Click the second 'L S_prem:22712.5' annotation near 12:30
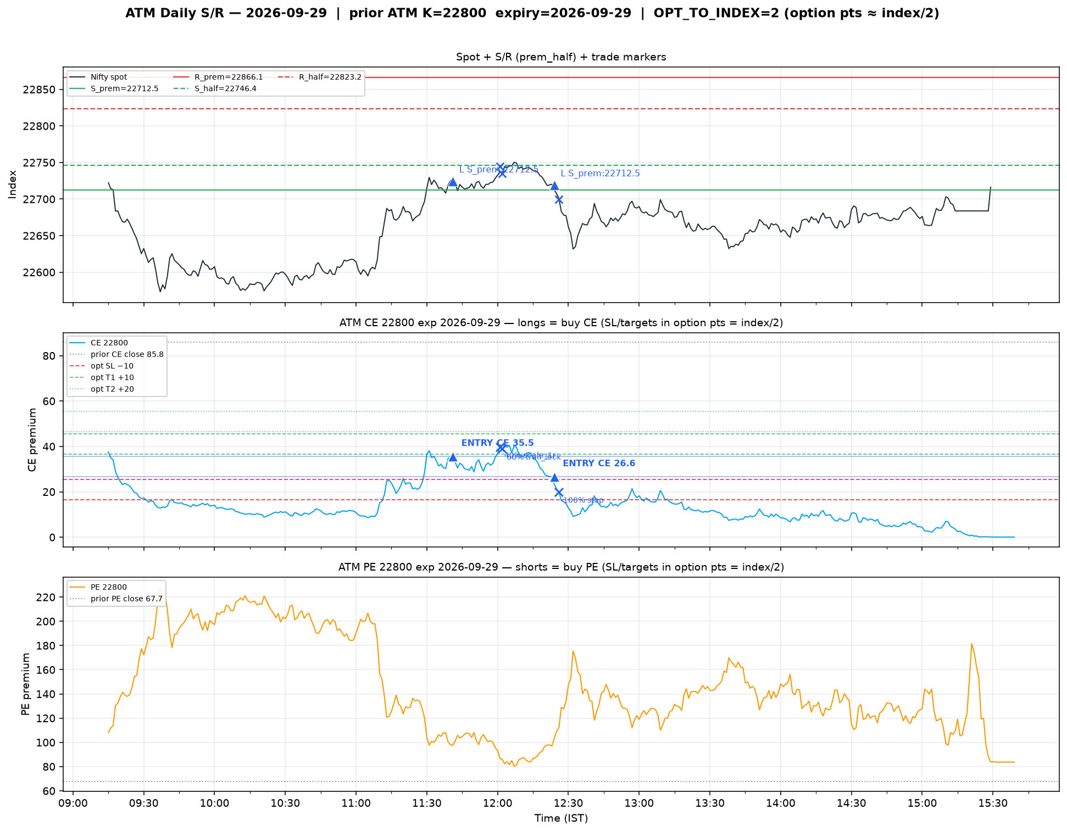 600,174
